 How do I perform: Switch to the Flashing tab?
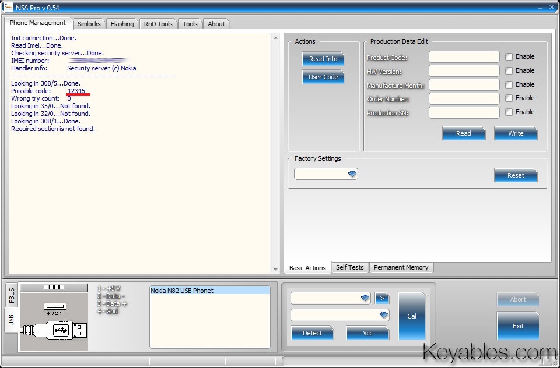[122, 24]
